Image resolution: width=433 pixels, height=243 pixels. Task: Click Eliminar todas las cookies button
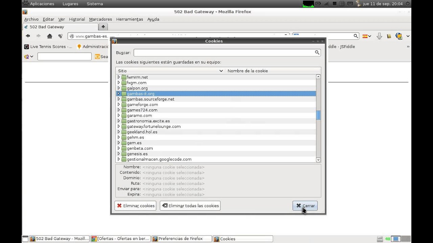pos(190,206)
